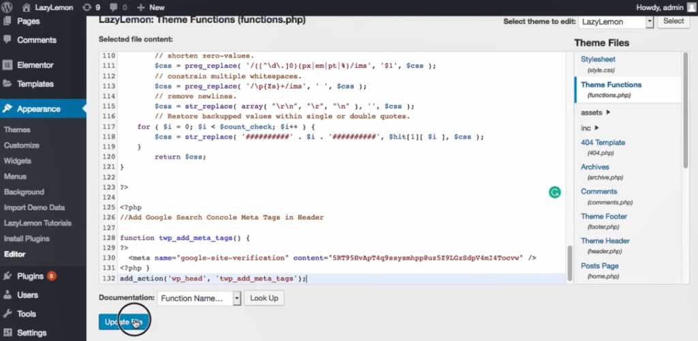Click Howdy, admin account link
Viewport: 698px width, 341px height.
pyautogui.click(x=660, y=7)
